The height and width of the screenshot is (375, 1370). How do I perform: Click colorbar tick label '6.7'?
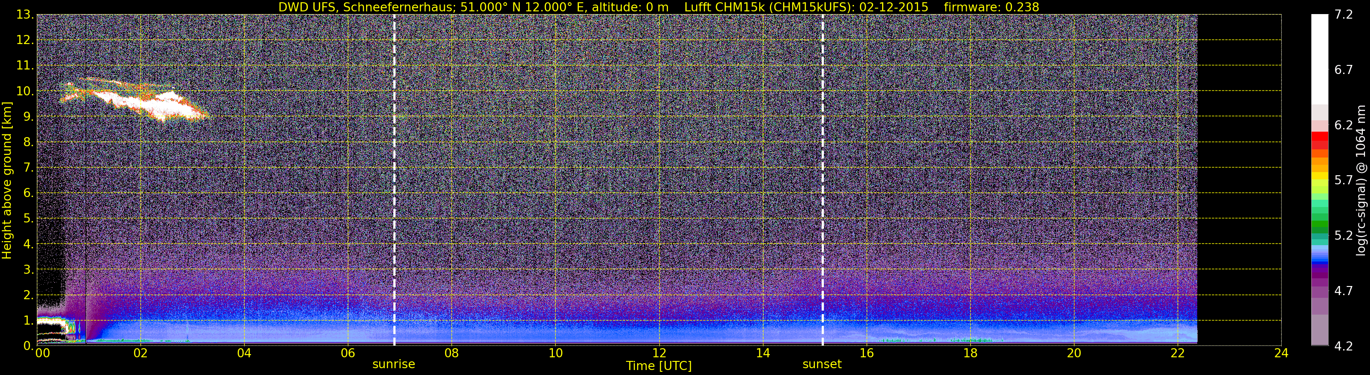tap(1344, 69)
